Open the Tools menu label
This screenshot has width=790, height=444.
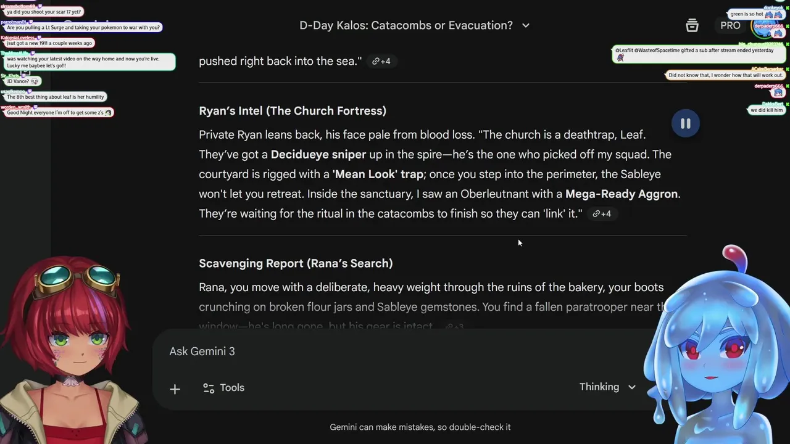point(232,388)
